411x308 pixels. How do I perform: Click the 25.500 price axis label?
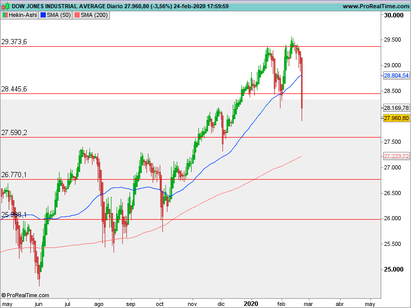click(x=393, y=244)
